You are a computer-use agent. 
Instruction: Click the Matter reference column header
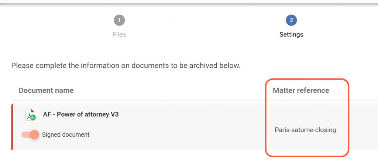pyautogui.click(x=301, y=90)
